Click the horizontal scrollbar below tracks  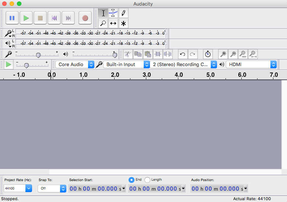[x=141, y=172]
